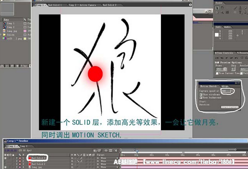Check From Current Time option
The height and width of the screenshot is (169, 248).
click(217, 73)
